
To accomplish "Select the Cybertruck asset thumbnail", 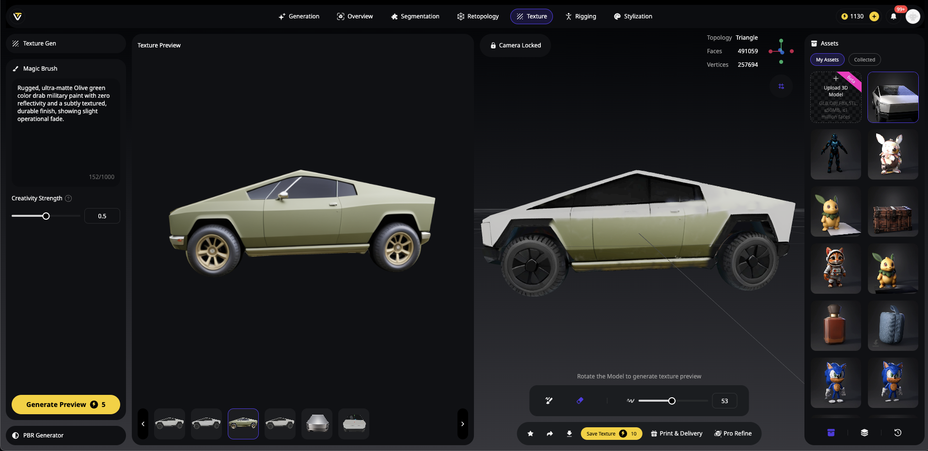I will click(893, 97).
